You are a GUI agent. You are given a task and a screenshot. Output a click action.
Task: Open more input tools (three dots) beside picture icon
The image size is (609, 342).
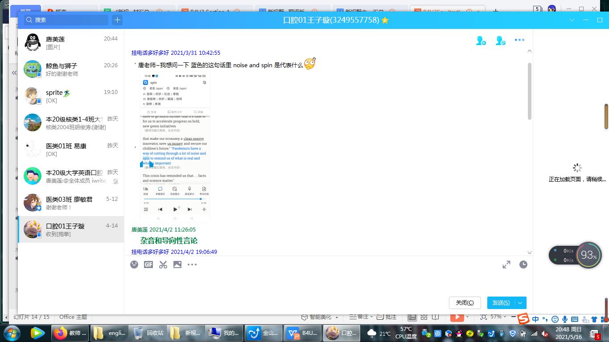192,265
